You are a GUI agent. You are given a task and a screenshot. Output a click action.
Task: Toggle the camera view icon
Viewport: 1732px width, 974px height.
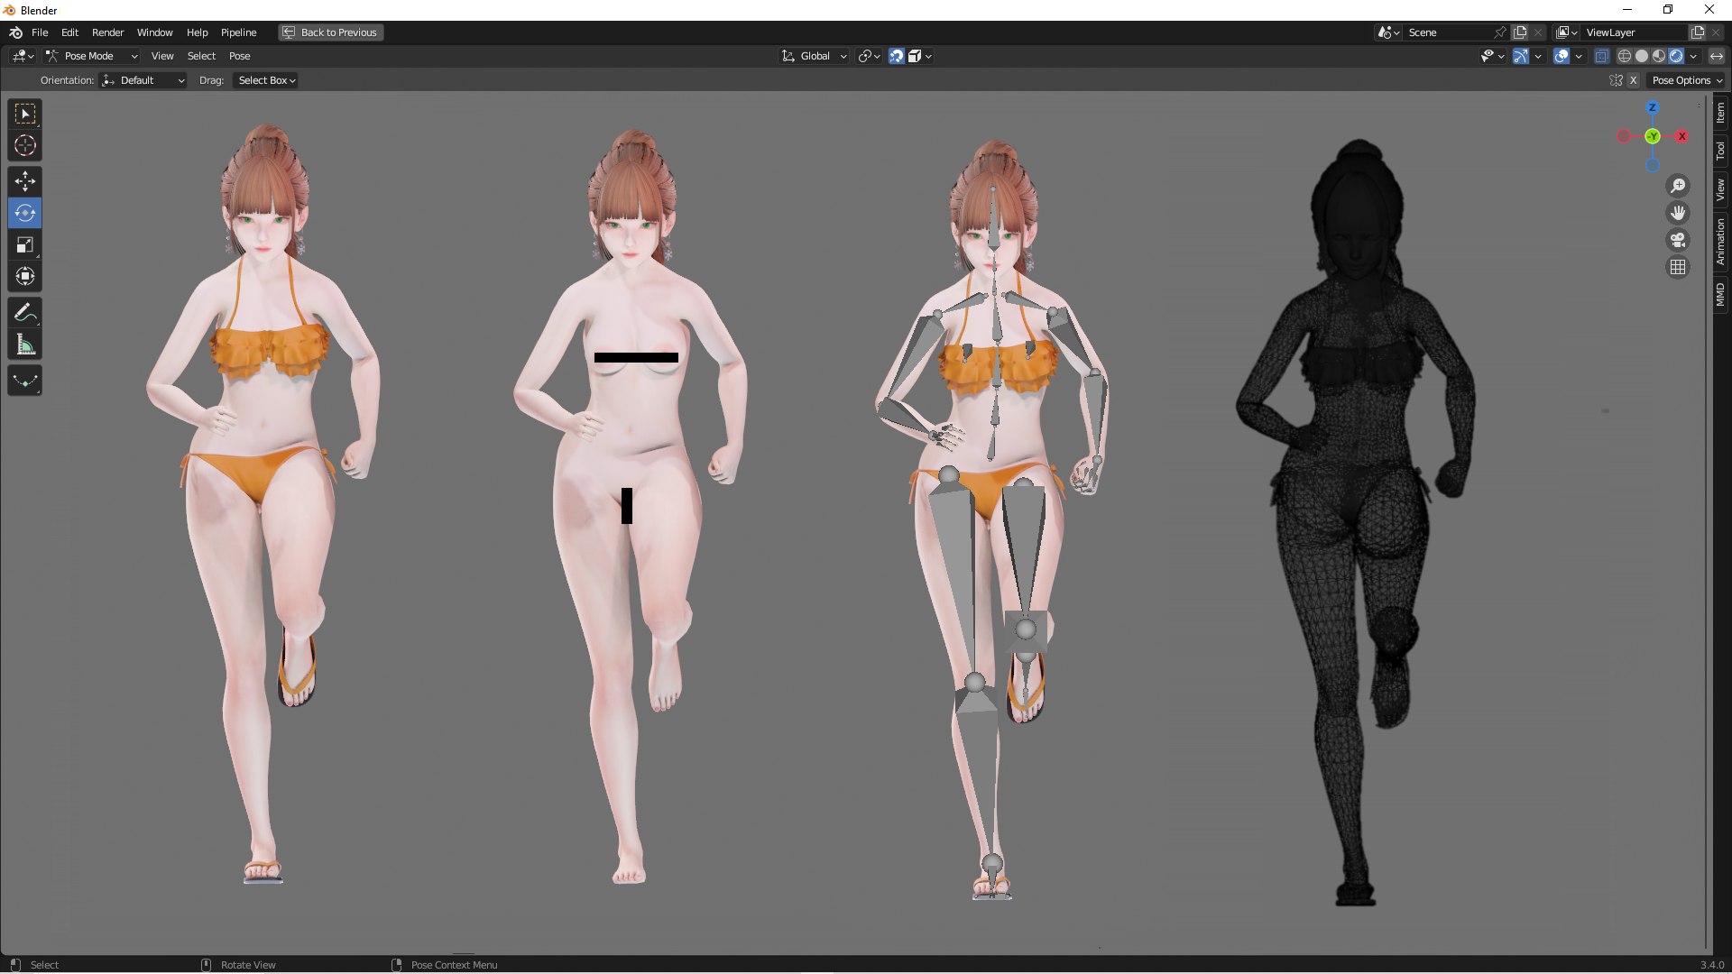[1678, 240]
